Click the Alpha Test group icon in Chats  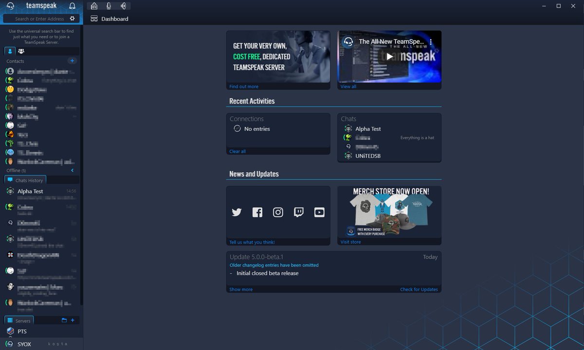click(x=348, y=129)
